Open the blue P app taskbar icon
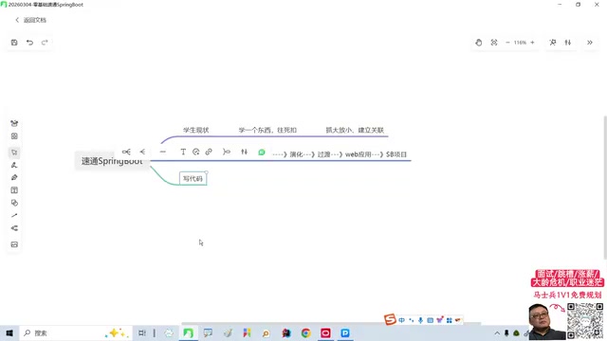 point(345,332)
